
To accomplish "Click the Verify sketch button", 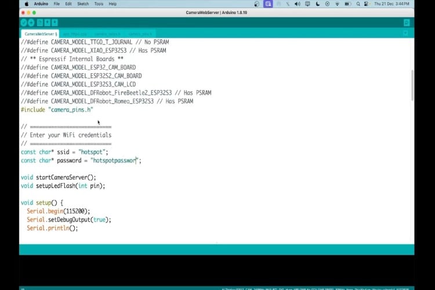I will (x=24, y=23).
